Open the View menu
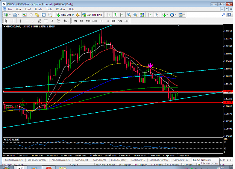This screenshot has height=169, width=235. [18, 9]
